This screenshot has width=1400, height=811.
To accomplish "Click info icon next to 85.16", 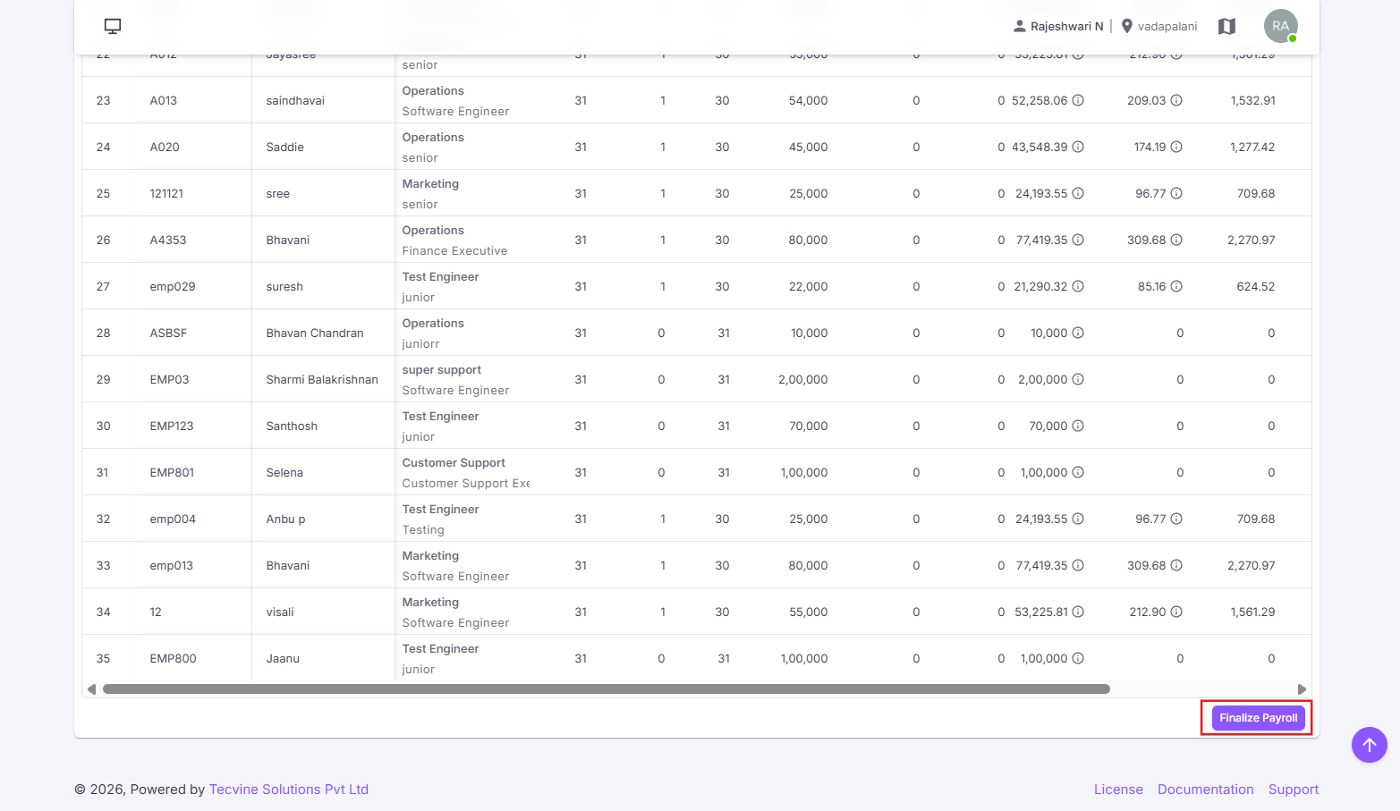I will [x=1176, y=286].
